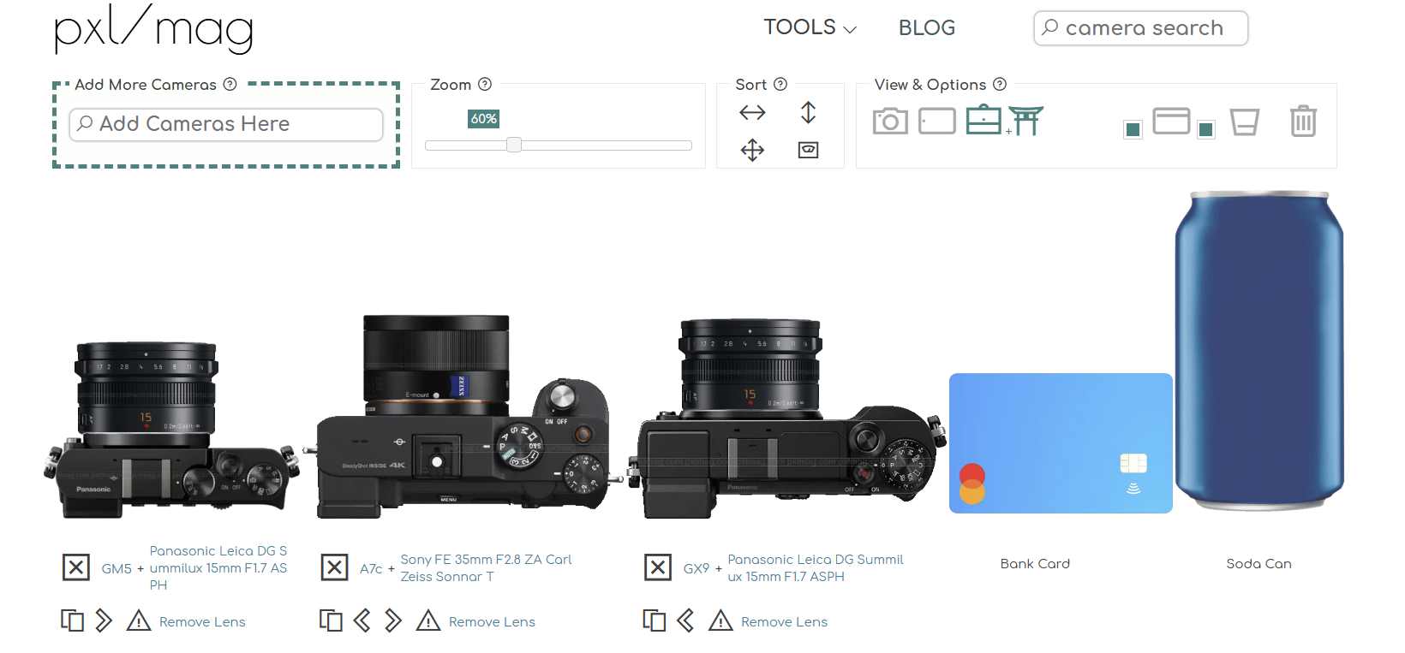This screenshot has width=1405, height=653.
Task: Show help for Add More Cameras
Action: coord(230,84)
